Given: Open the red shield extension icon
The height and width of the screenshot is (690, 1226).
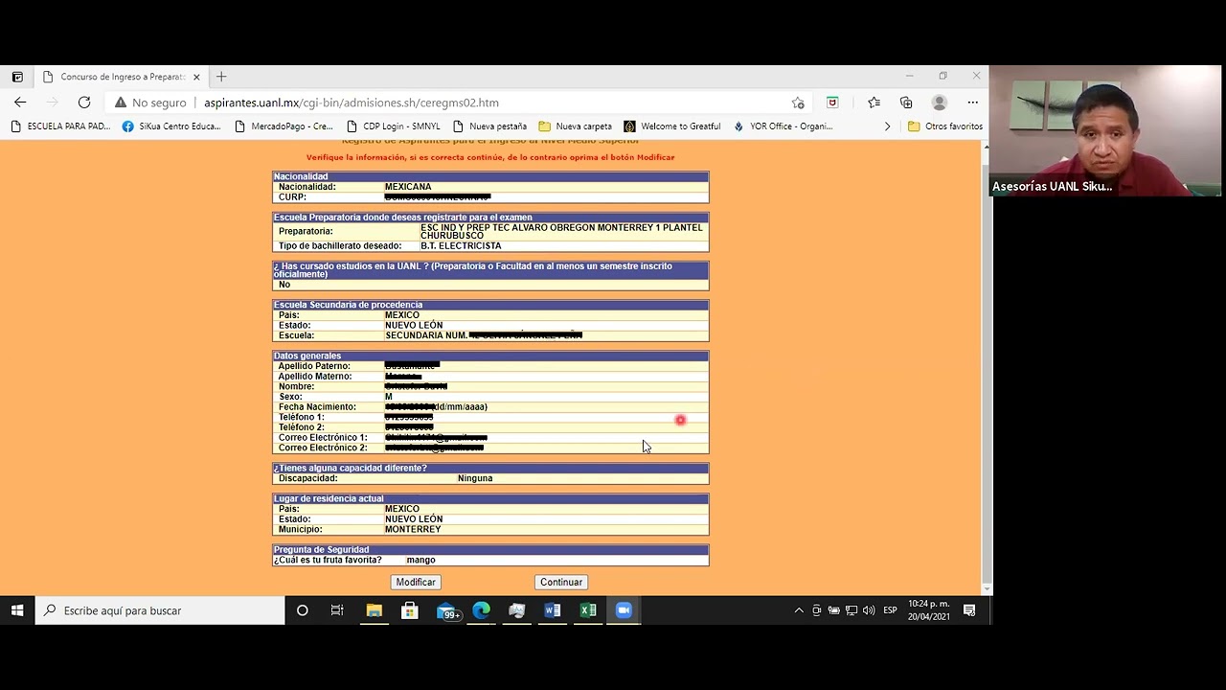Looking at the screenshot, I should [832, 103].
